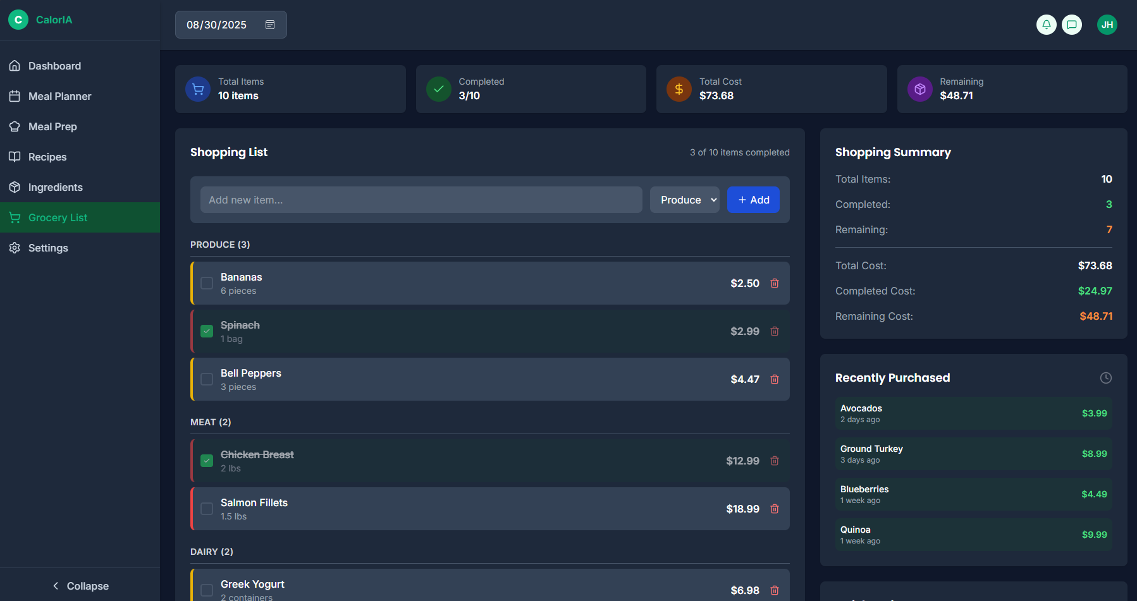Open the chat messages icon
The height and width of the screenshot is (601, 1137).
1072,25
